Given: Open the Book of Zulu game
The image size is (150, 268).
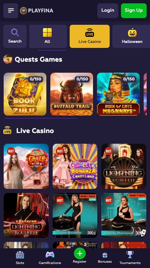Looking at the screenshot, I should tap(25, 94).
